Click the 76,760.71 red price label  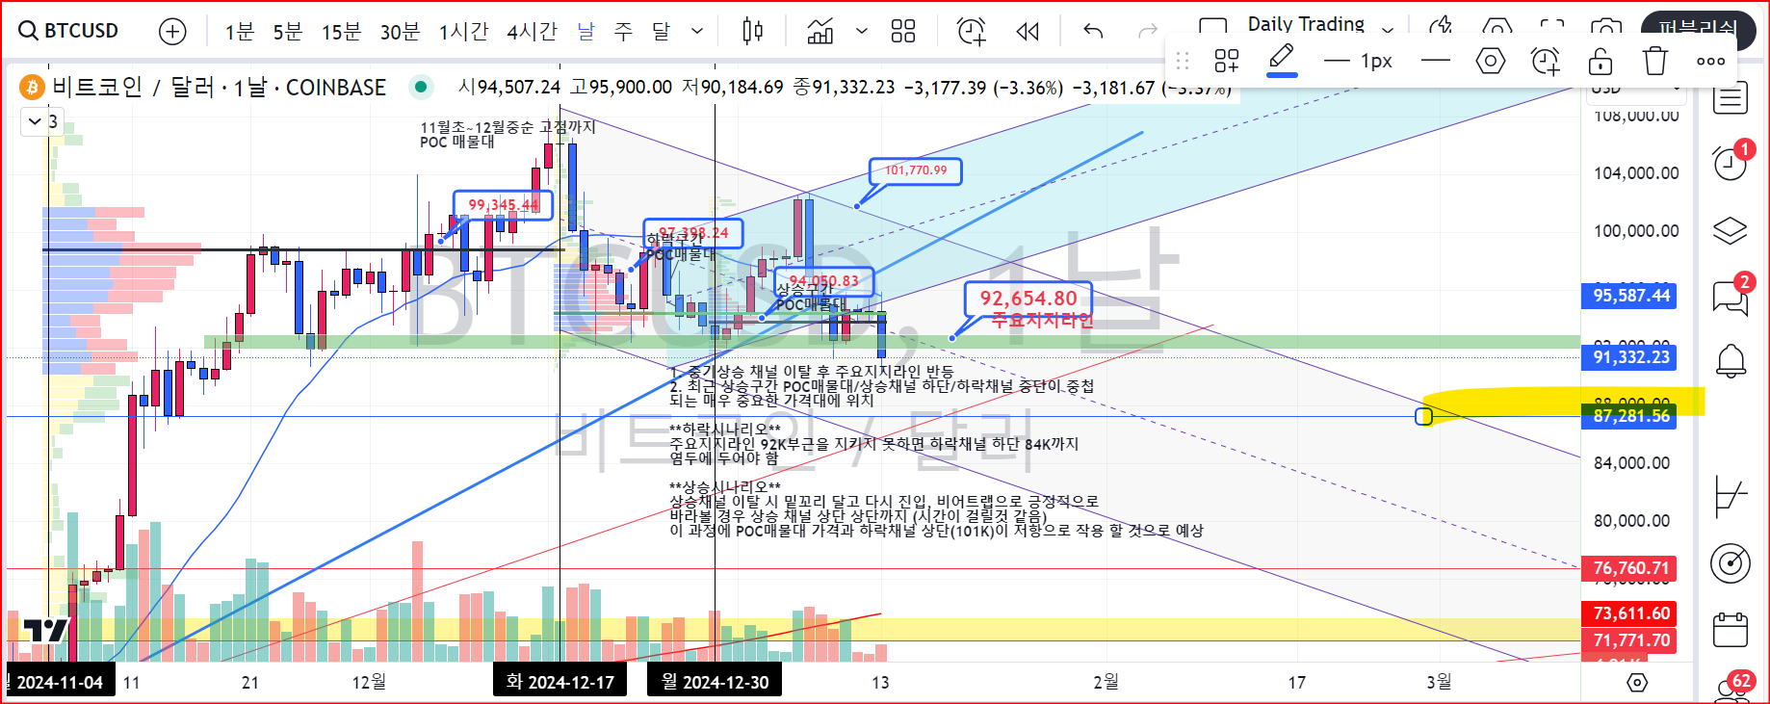click(1629, 568)
